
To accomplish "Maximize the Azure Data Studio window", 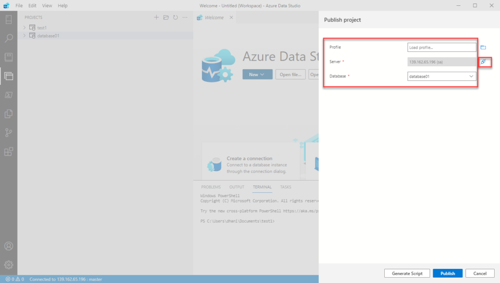I will 475,5.
